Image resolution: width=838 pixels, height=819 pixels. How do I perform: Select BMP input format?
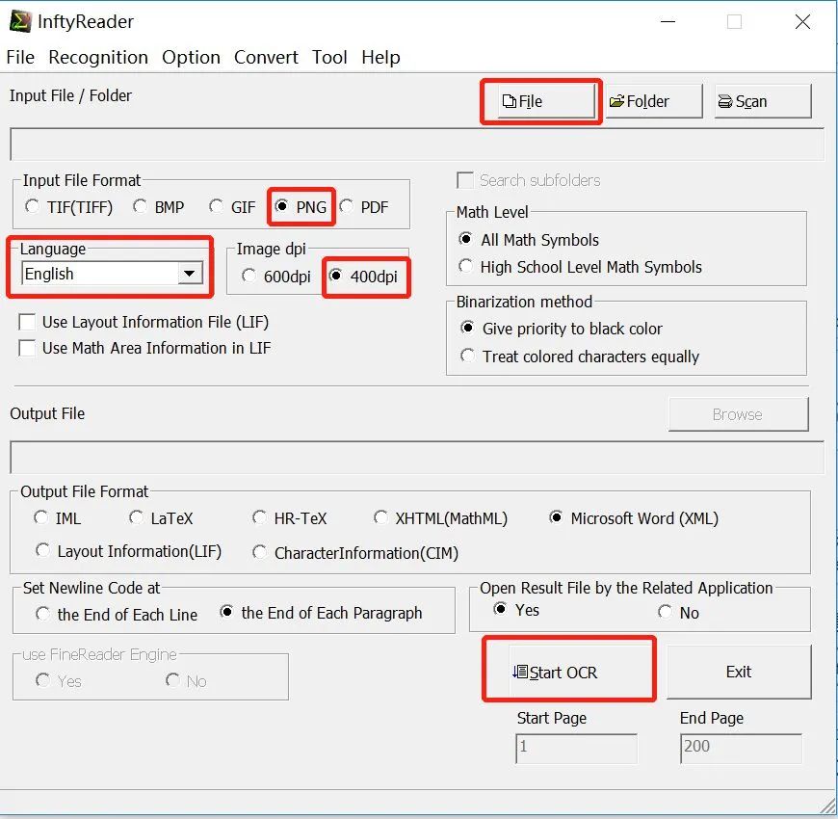click(159, 207)
